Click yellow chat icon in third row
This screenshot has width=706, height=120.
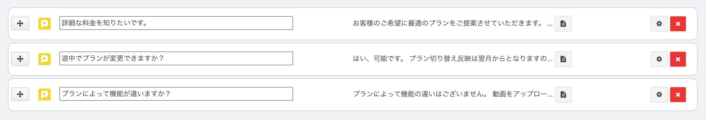[x=44, y=95]
